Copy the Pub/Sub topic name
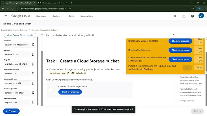Screen dimensions: 207x116 (x=33, y=93)
